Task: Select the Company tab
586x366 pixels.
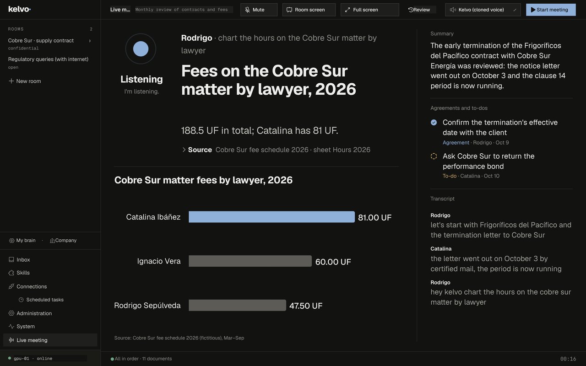Action: [63, 241]
